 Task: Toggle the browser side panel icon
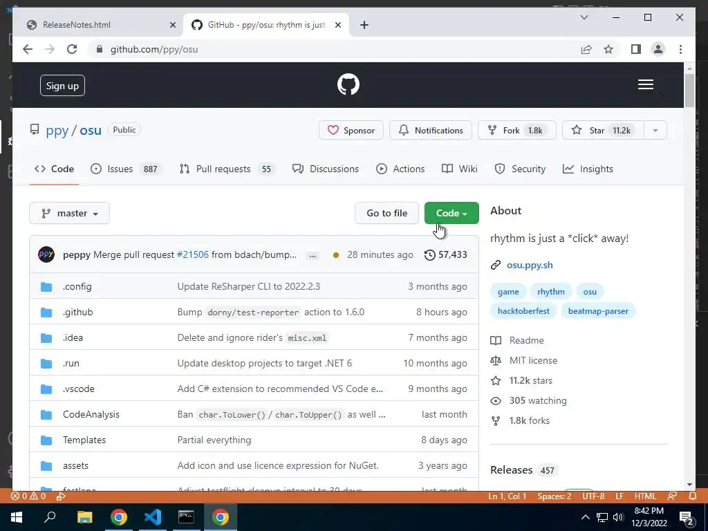[636, 49]
